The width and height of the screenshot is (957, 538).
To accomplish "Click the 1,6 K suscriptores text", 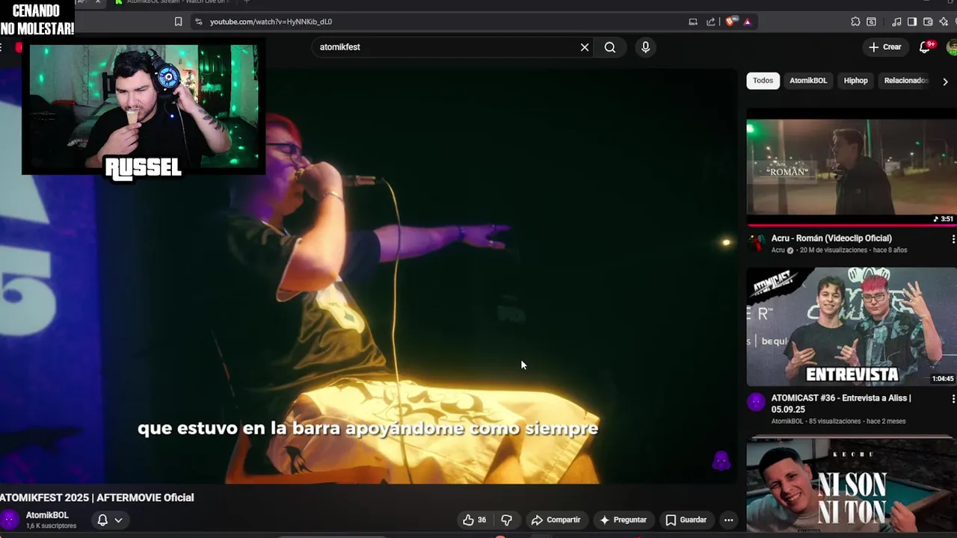I will 51,526.
